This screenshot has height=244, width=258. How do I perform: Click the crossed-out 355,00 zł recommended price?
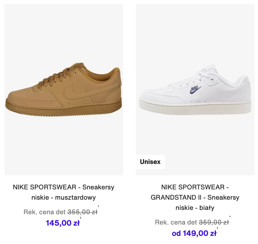point(82,212)
